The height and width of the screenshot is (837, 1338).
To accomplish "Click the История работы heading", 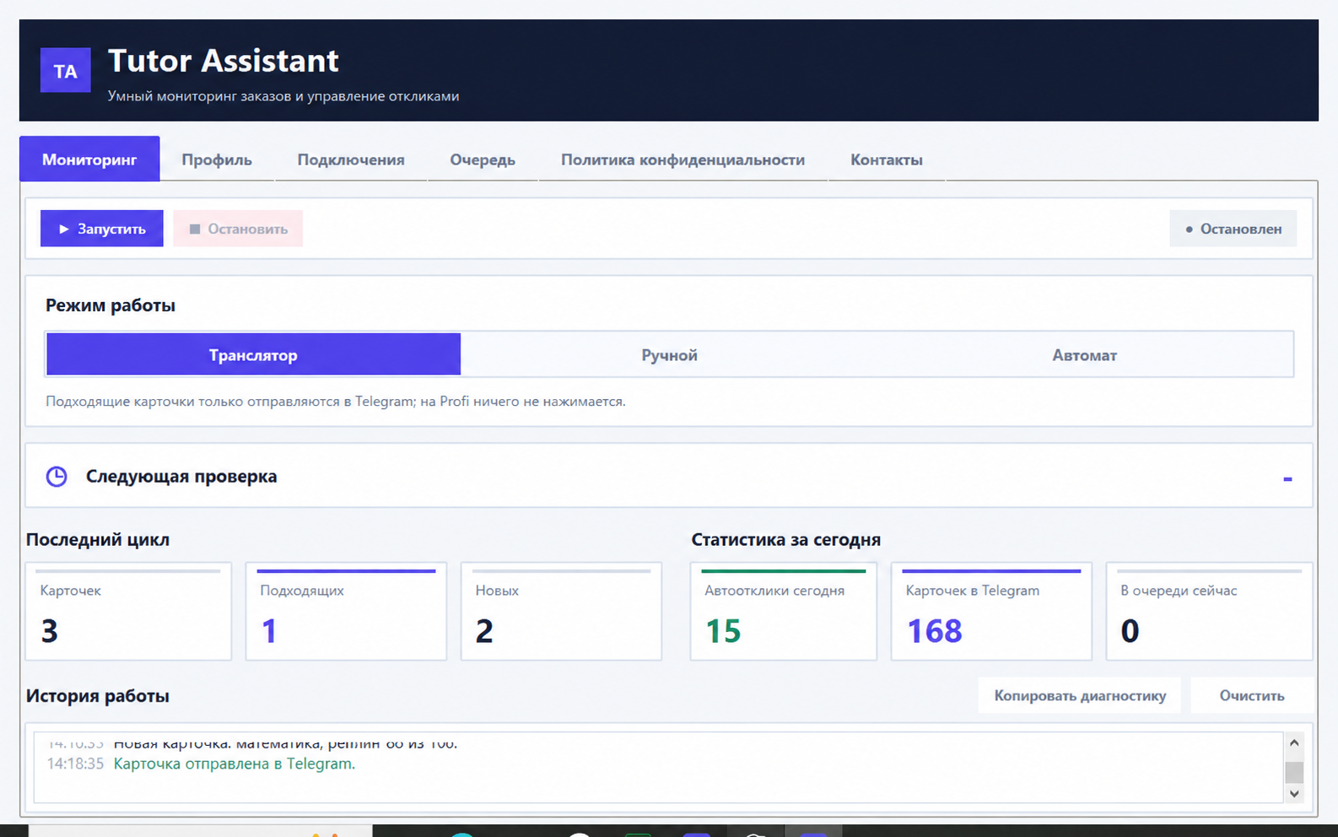I will 98,696.
